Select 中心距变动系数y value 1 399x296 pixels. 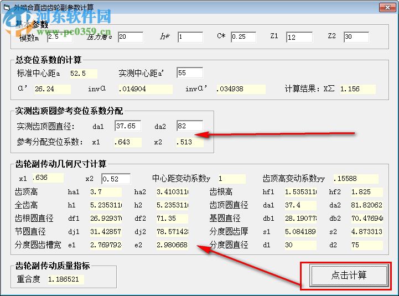pos(232,179)
